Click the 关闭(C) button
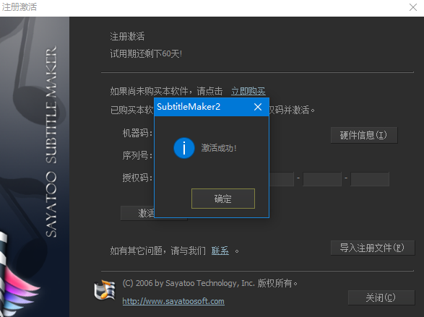This screenshot has width=424, height=317. [x=381, y=298]
